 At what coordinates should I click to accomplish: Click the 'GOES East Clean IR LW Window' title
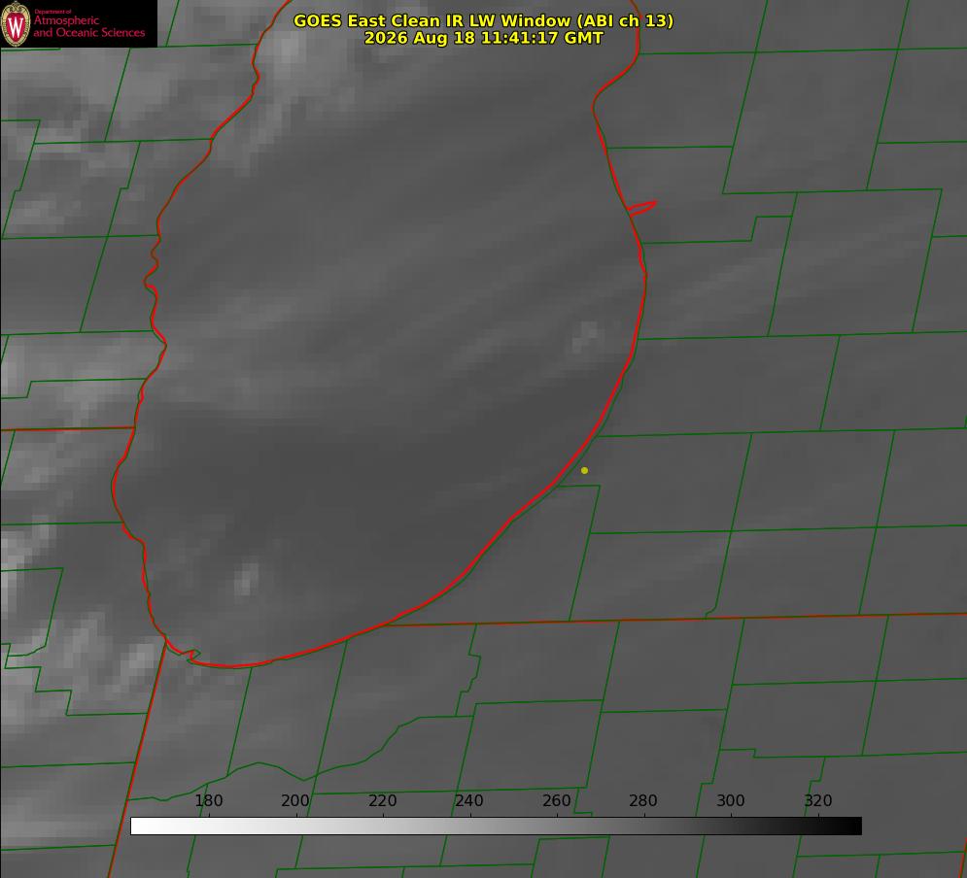tap(484, 20)
